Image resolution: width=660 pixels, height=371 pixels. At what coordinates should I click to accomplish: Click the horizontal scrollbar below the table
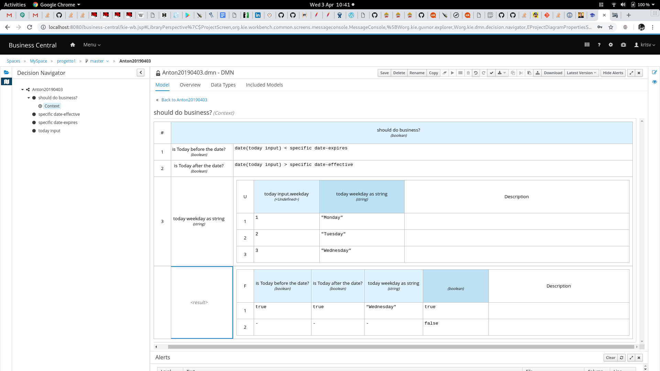coord(400,347)
